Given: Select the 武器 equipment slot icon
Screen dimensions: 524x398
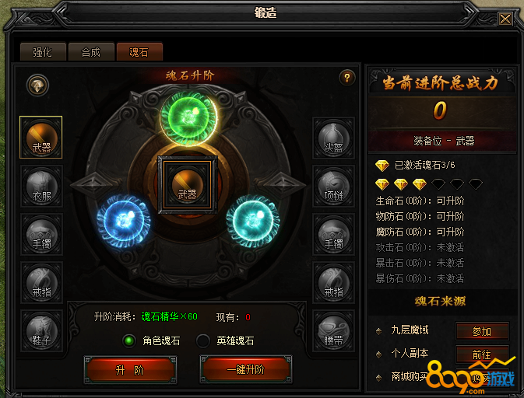Looking at the screenshot, I should pos(41,137).
